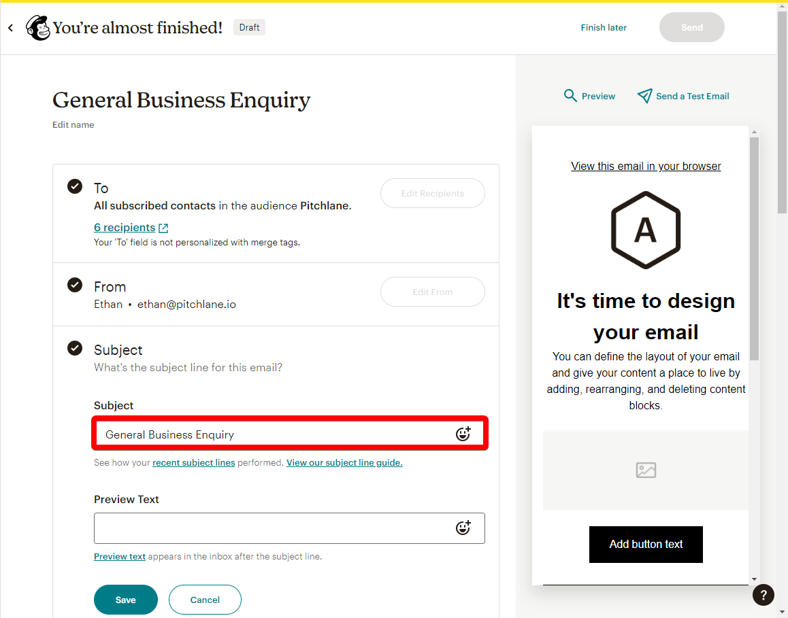The image size is (788, 618).
Task: Click the back arrow chevron
Action: coord(11,28)
